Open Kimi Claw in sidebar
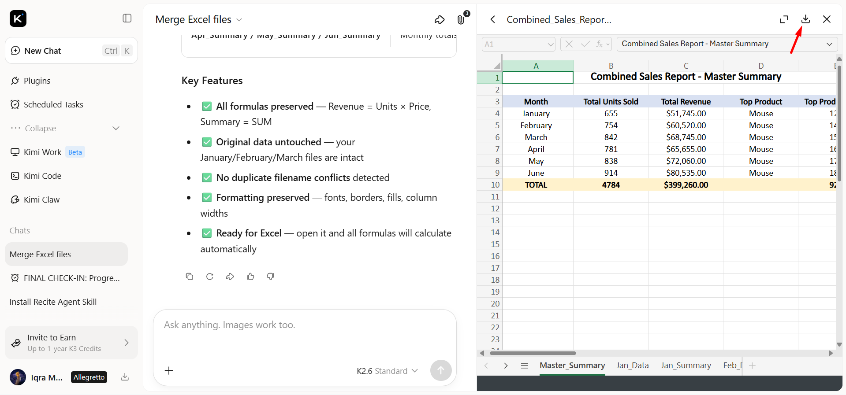Viewport: 846px width, 395px height. (x=41, y=199)
